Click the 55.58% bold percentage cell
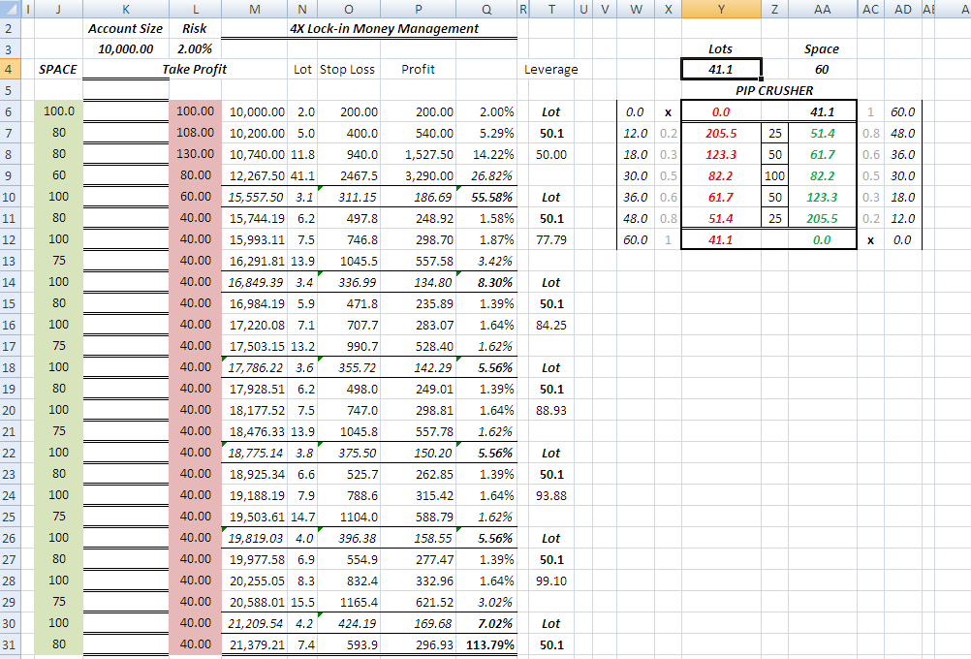 click(x=486, y=197)
